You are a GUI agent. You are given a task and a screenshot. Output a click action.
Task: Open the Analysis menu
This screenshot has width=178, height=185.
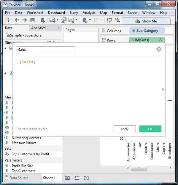(x=89, y=13)
